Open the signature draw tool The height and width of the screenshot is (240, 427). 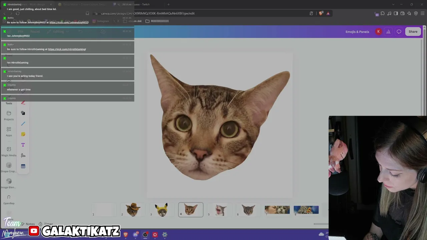23,155
